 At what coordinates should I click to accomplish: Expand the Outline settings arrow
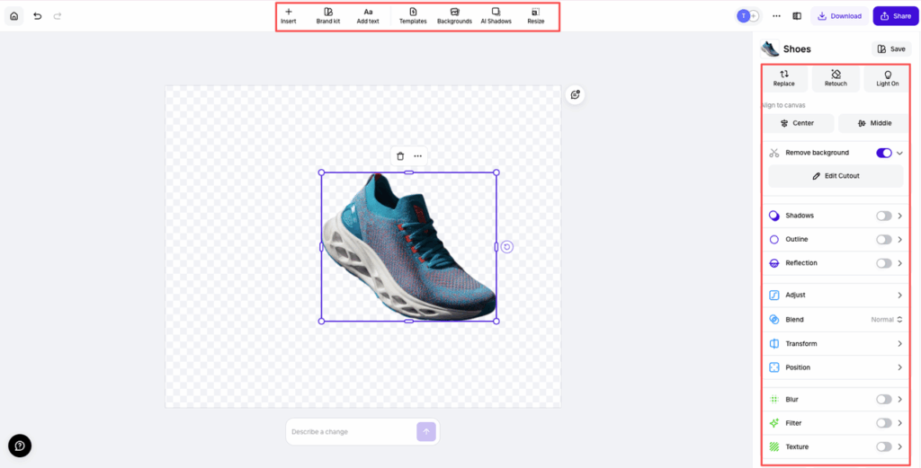(x=899, y=239)
